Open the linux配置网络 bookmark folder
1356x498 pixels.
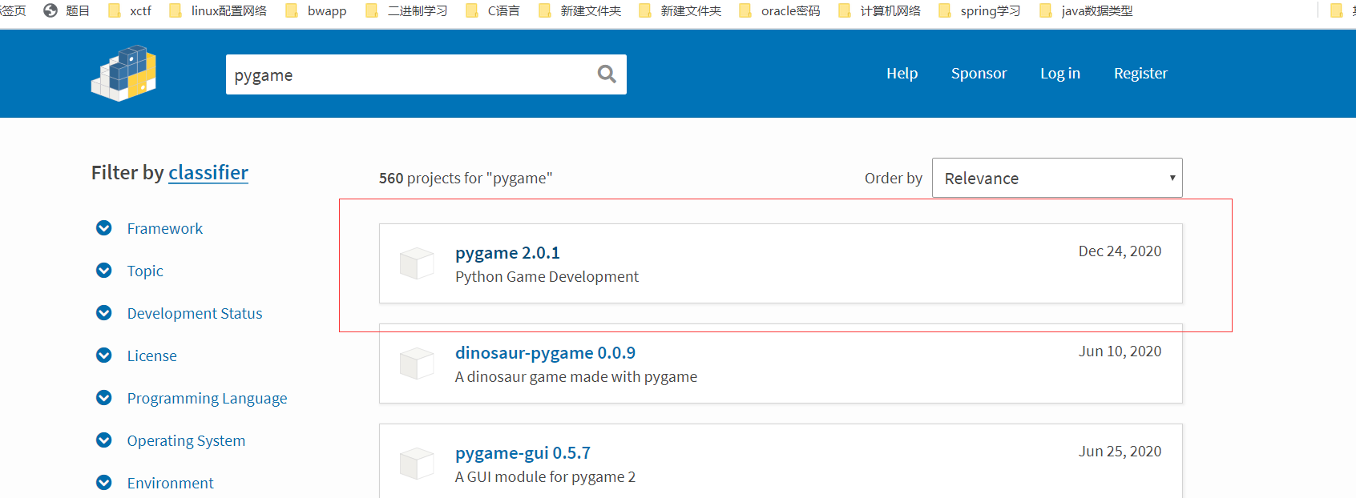(218, 10)
